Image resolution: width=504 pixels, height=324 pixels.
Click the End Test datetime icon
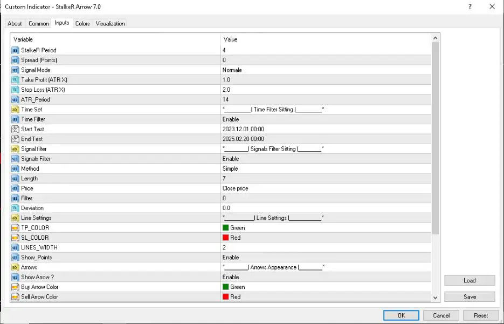coord(15,139)
